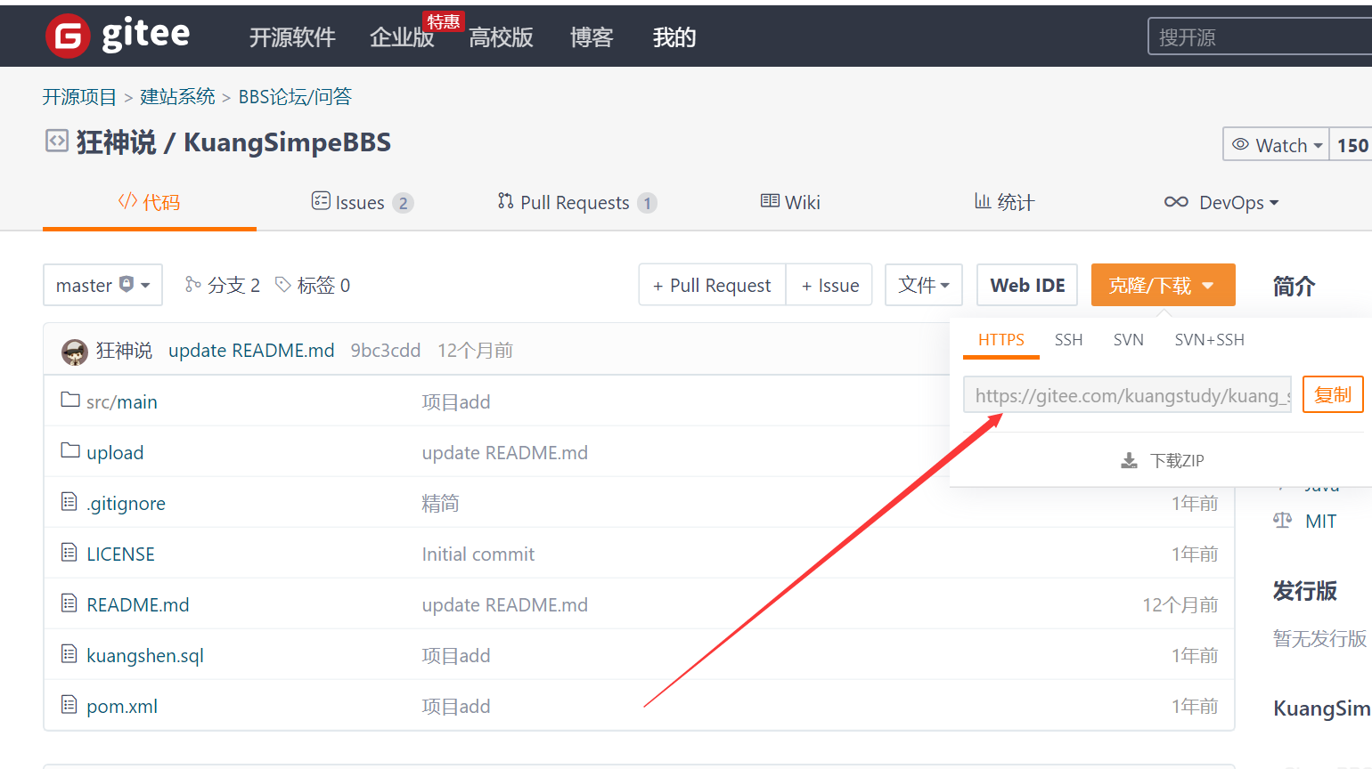This screenshot has width=1372, height=769.
Task: Click the Gitee logo icon
Action: pyautogui.click(x=68, y=36)
